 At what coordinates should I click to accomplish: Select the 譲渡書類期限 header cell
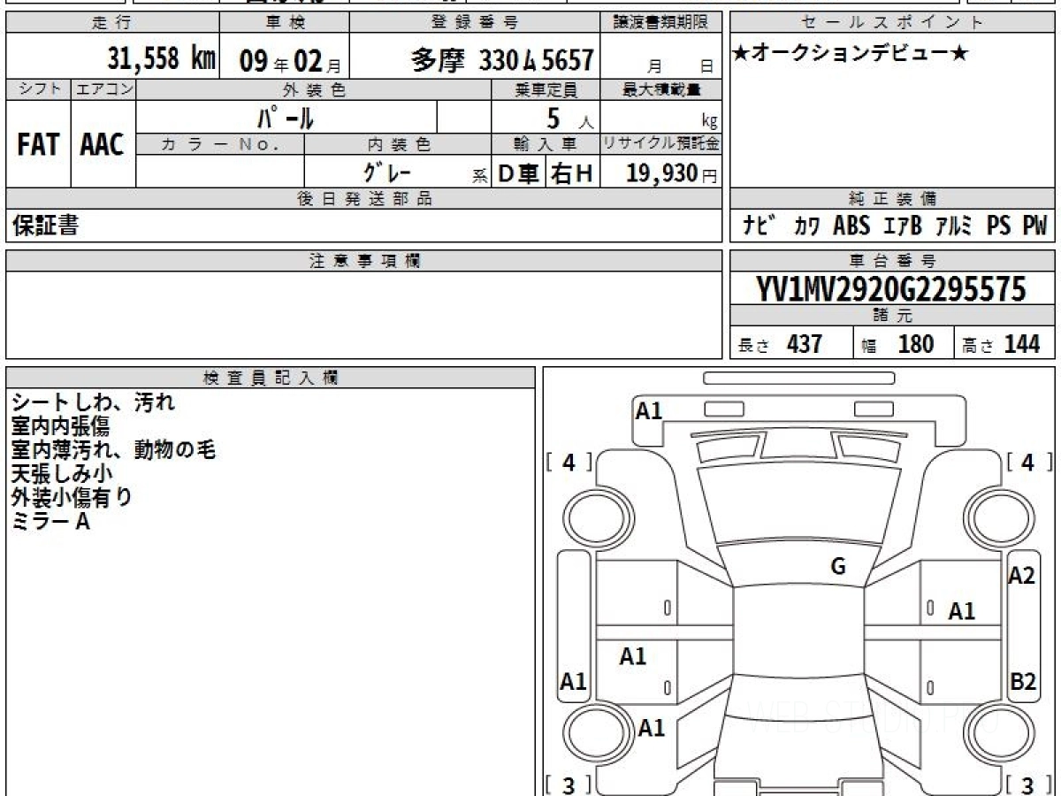[660, 23]
